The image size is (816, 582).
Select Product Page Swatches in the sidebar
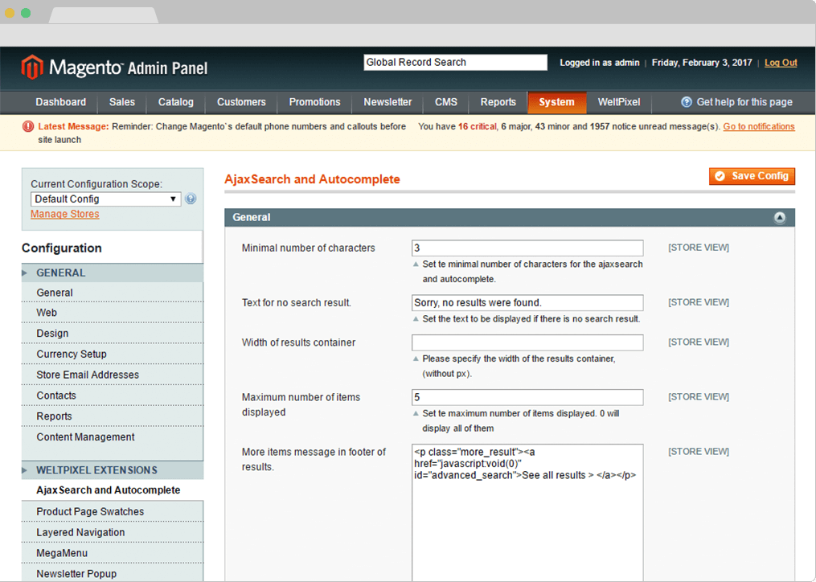(113, 512)
